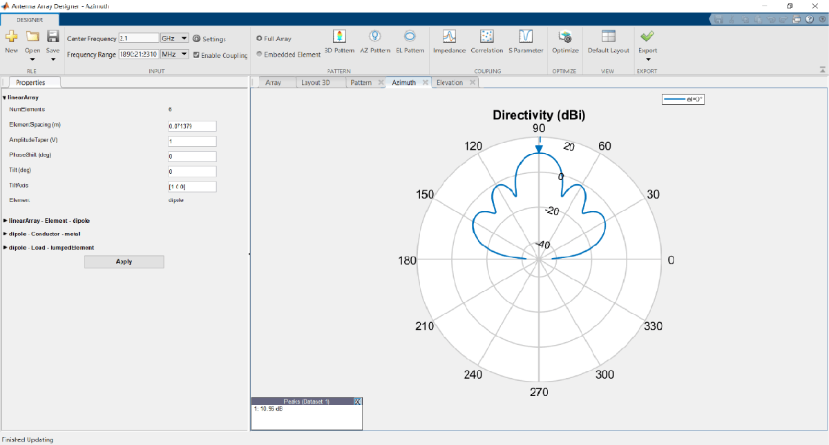This screenshot has height=445, width=829.
Task: Switch to the Layout 3D tab
Action: coord(316,82)
